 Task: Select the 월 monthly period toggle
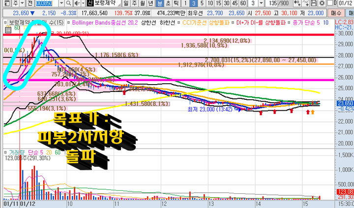pos(143,3)
